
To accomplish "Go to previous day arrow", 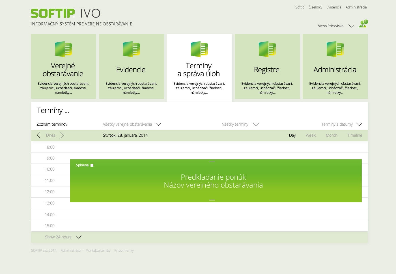I will click(x=39, y=135).
